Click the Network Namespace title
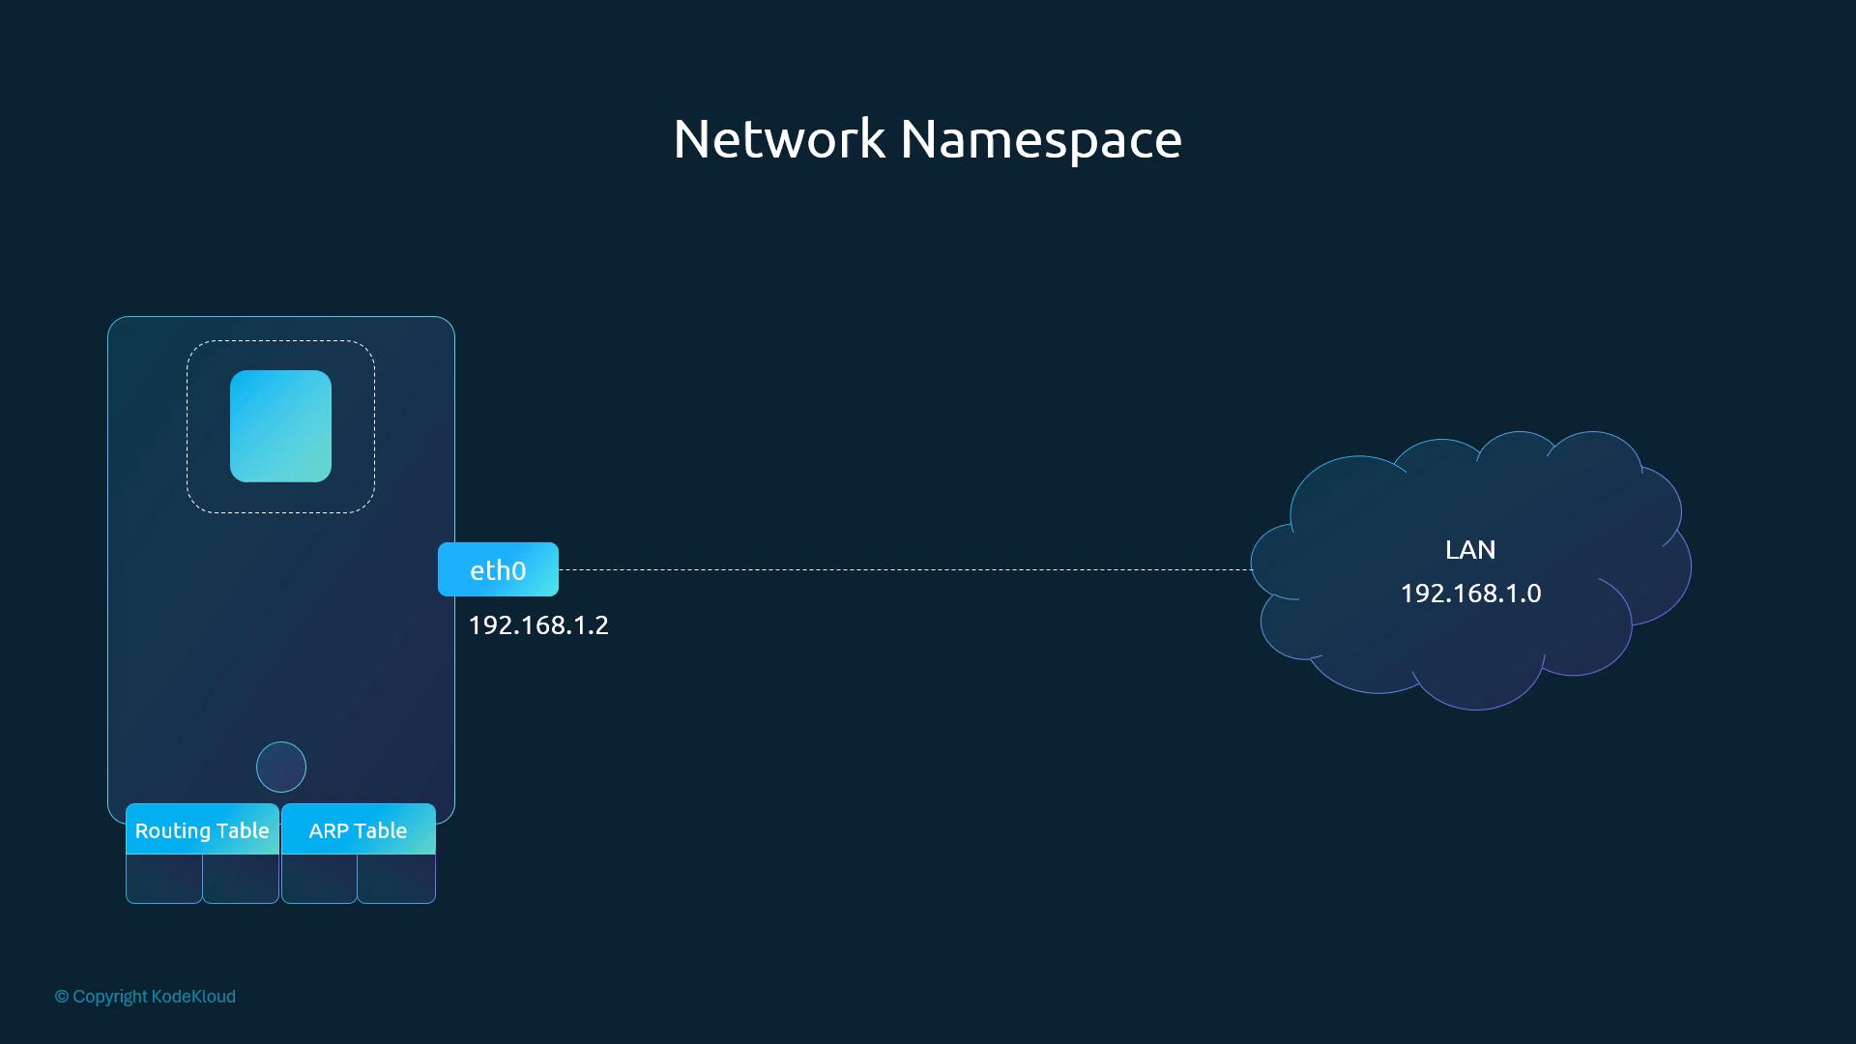Image resolution: width=1856 pixels, height=1044 pixels. point(927,139)
